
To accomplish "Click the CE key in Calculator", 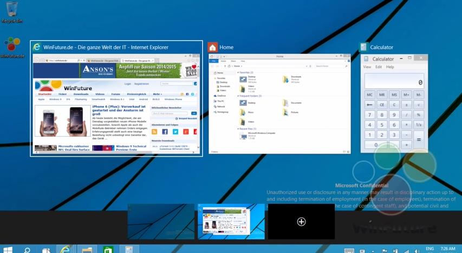I will 382,105.
